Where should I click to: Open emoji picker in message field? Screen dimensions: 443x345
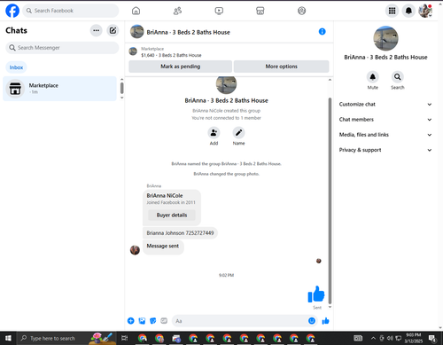pyautogui.click(x=312, y=321)
